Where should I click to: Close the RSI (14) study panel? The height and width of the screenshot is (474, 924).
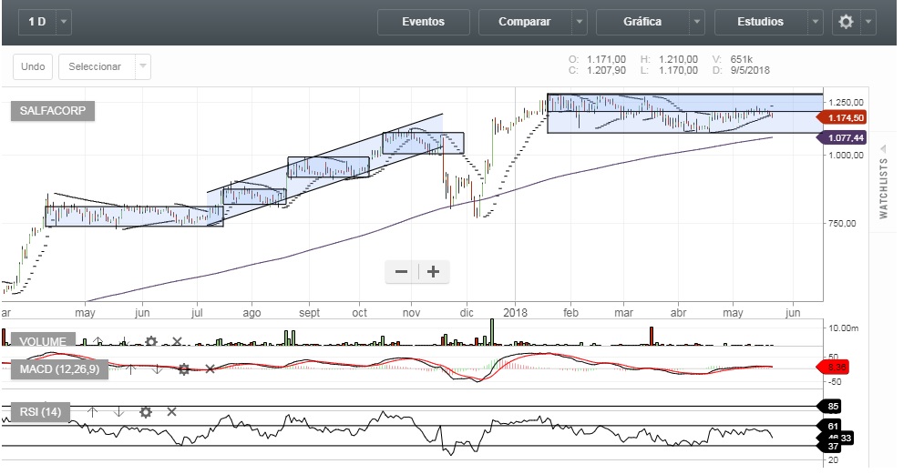pos(171,412)
